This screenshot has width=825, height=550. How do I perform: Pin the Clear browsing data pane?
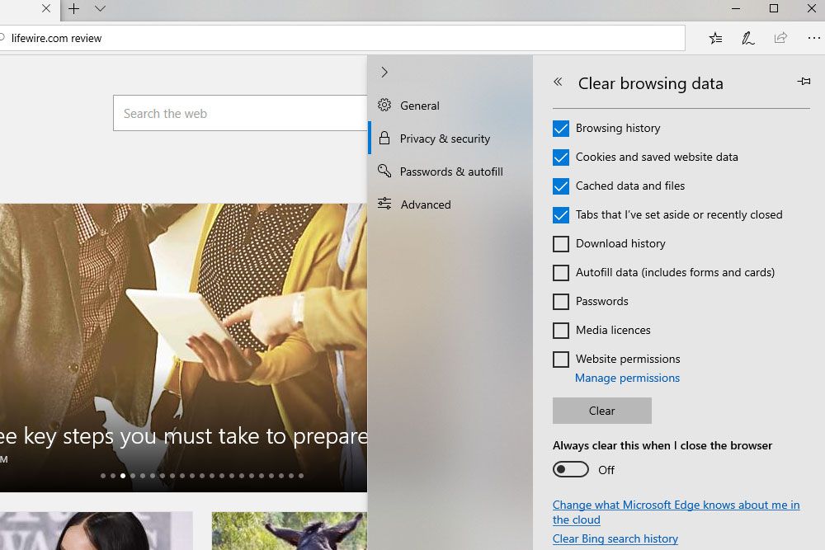[804, 81]
